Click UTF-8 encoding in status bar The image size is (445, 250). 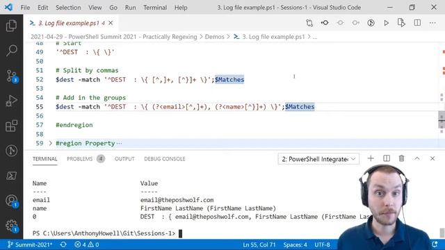pos(322,244)
